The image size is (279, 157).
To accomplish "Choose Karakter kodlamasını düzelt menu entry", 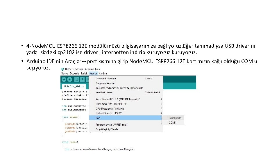I will [126, 88].
